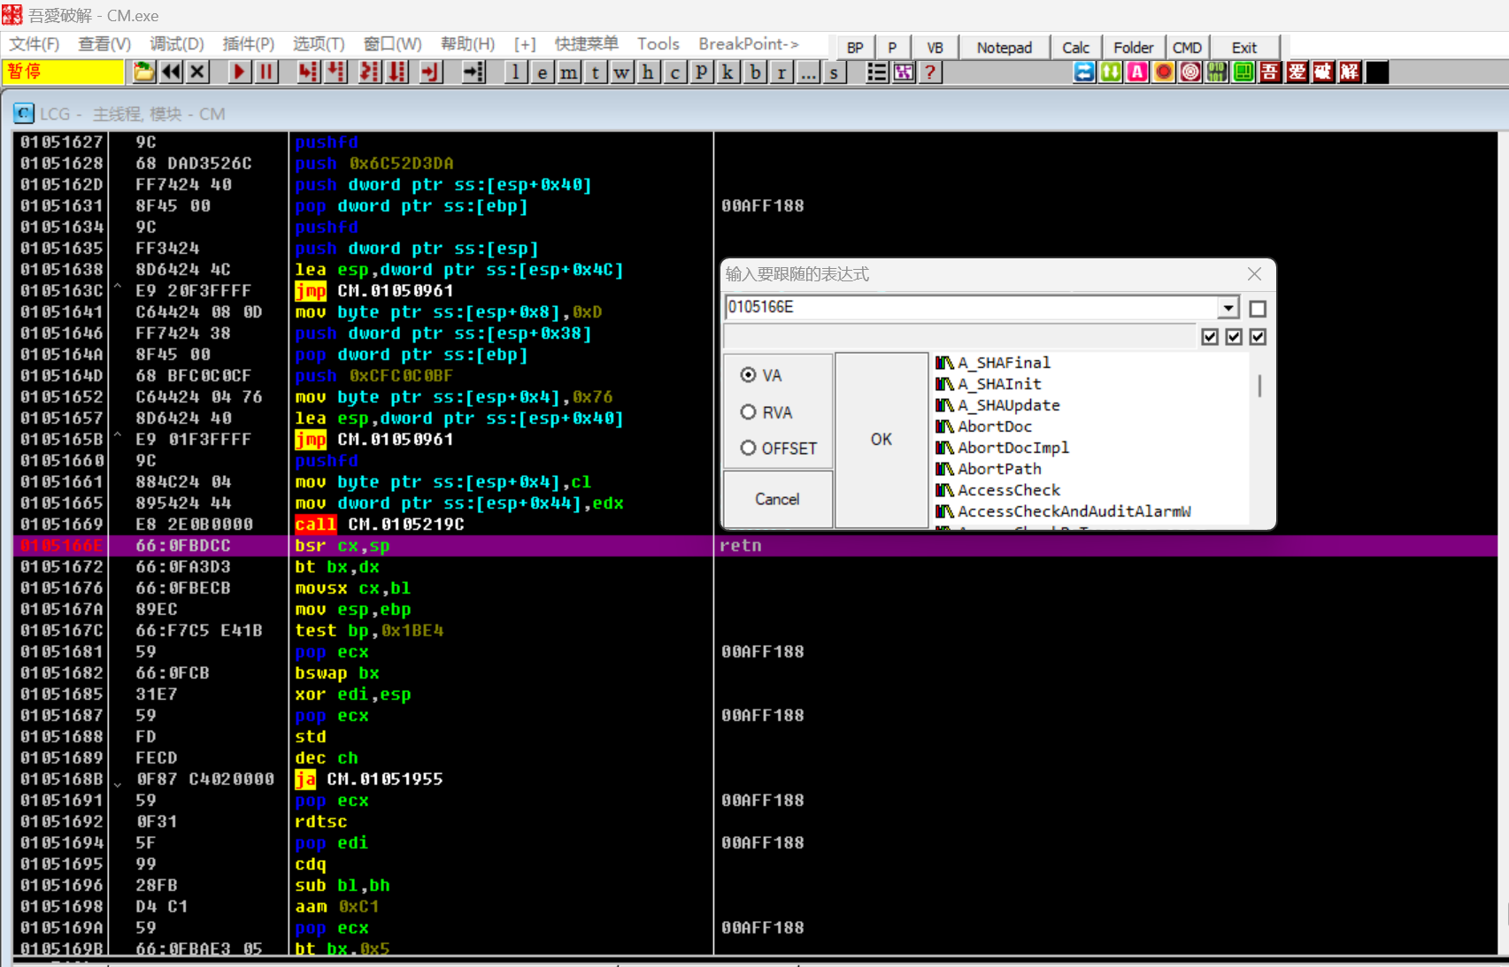Click the Step into toolbar icon
The image size is (1509, 967).
coord(308,73)
